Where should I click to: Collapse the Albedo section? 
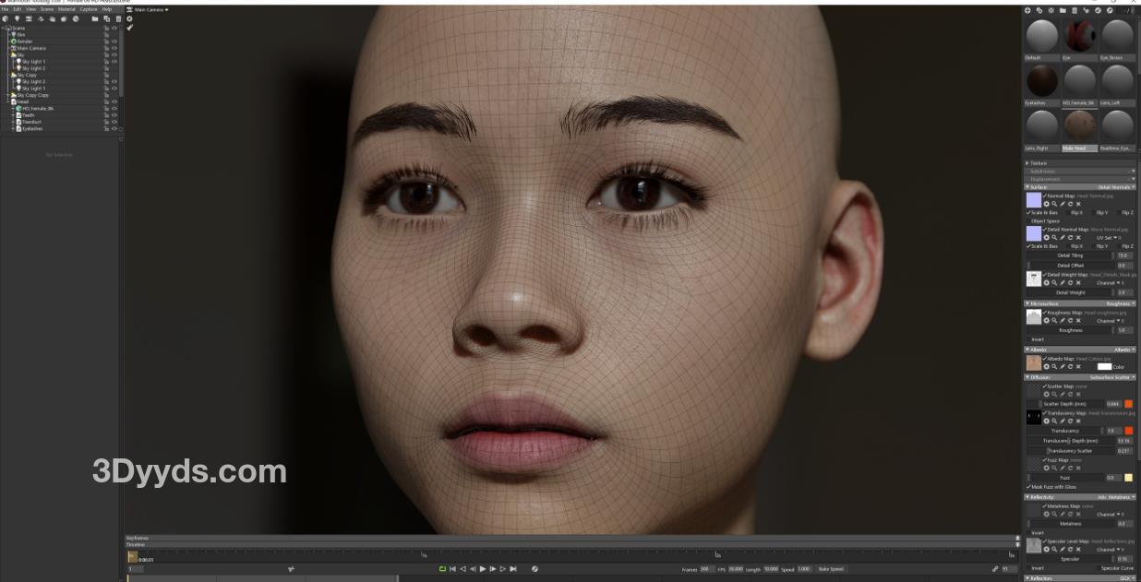1027,350
